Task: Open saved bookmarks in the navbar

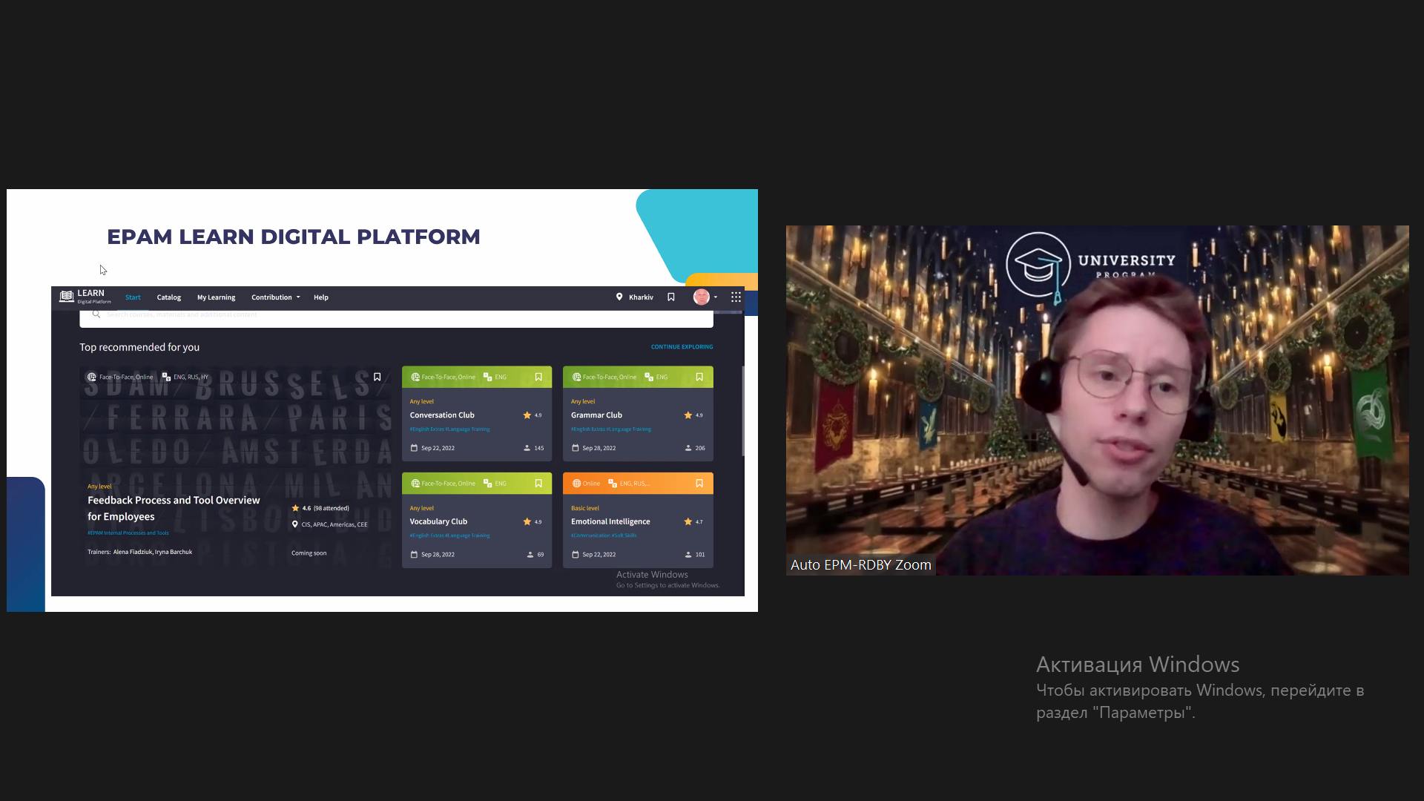Action: [671, 297]
